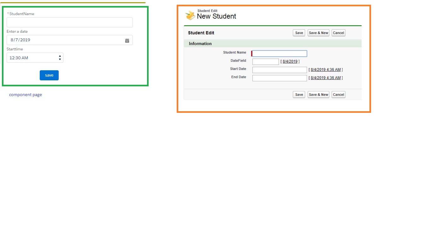The height and width of the screenshot is (242, 431).
Task: Click the top Save & New button
Action: (318, 33)
